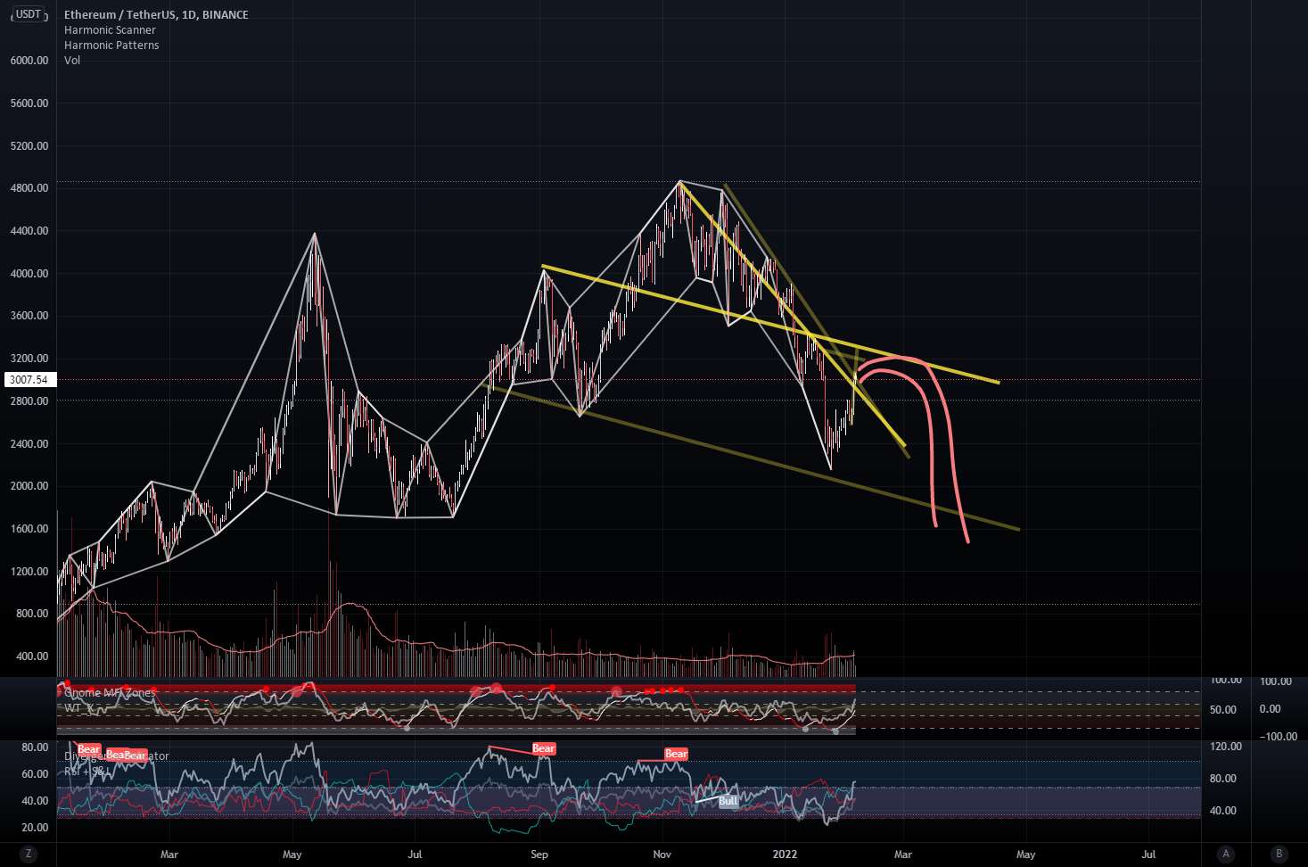The width and height of the screenshot is (1308, 867).
Task: Click the -100.00 oscillator scale label
Action: point(1278,736)
